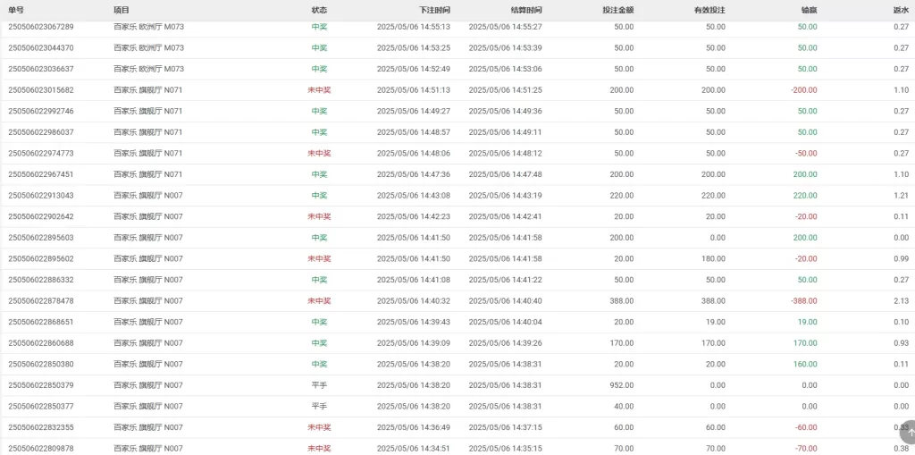Click order row 250506022878478
This screenshot has height=455, width=915.
(457, 301)
